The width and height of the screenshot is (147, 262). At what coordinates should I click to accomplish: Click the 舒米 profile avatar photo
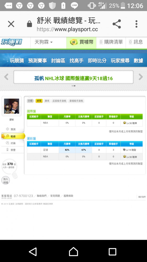(x=11, y=106)
